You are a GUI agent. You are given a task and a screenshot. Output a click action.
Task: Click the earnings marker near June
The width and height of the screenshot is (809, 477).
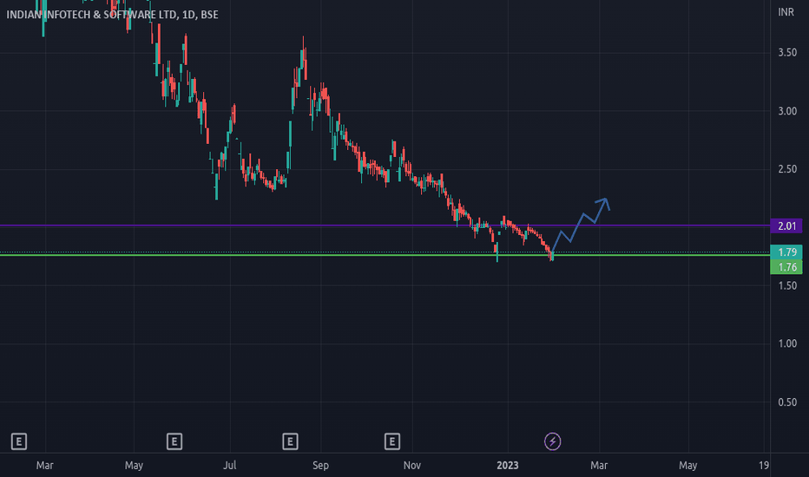pyautogui.click(x=174, y=441)
